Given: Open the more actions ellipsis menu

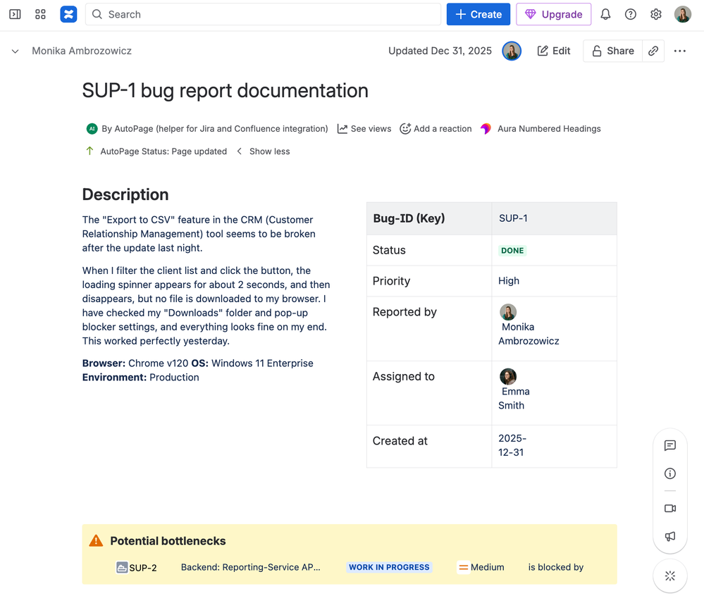Looking at the screenshot, I should (679, 51).
